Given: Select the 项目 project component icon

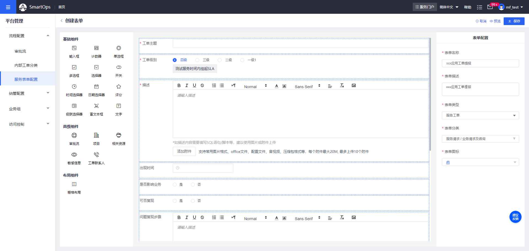Looking at the screenshot, I should click(96, 135).
